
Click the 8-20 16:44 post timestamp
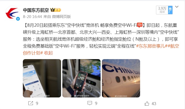[32, 17]
